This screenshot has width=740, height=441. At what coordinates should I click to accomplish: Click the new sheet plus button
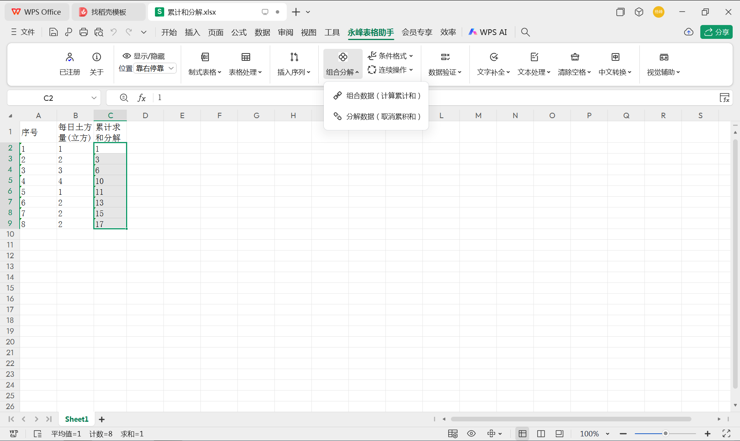(x=102, y=419)
